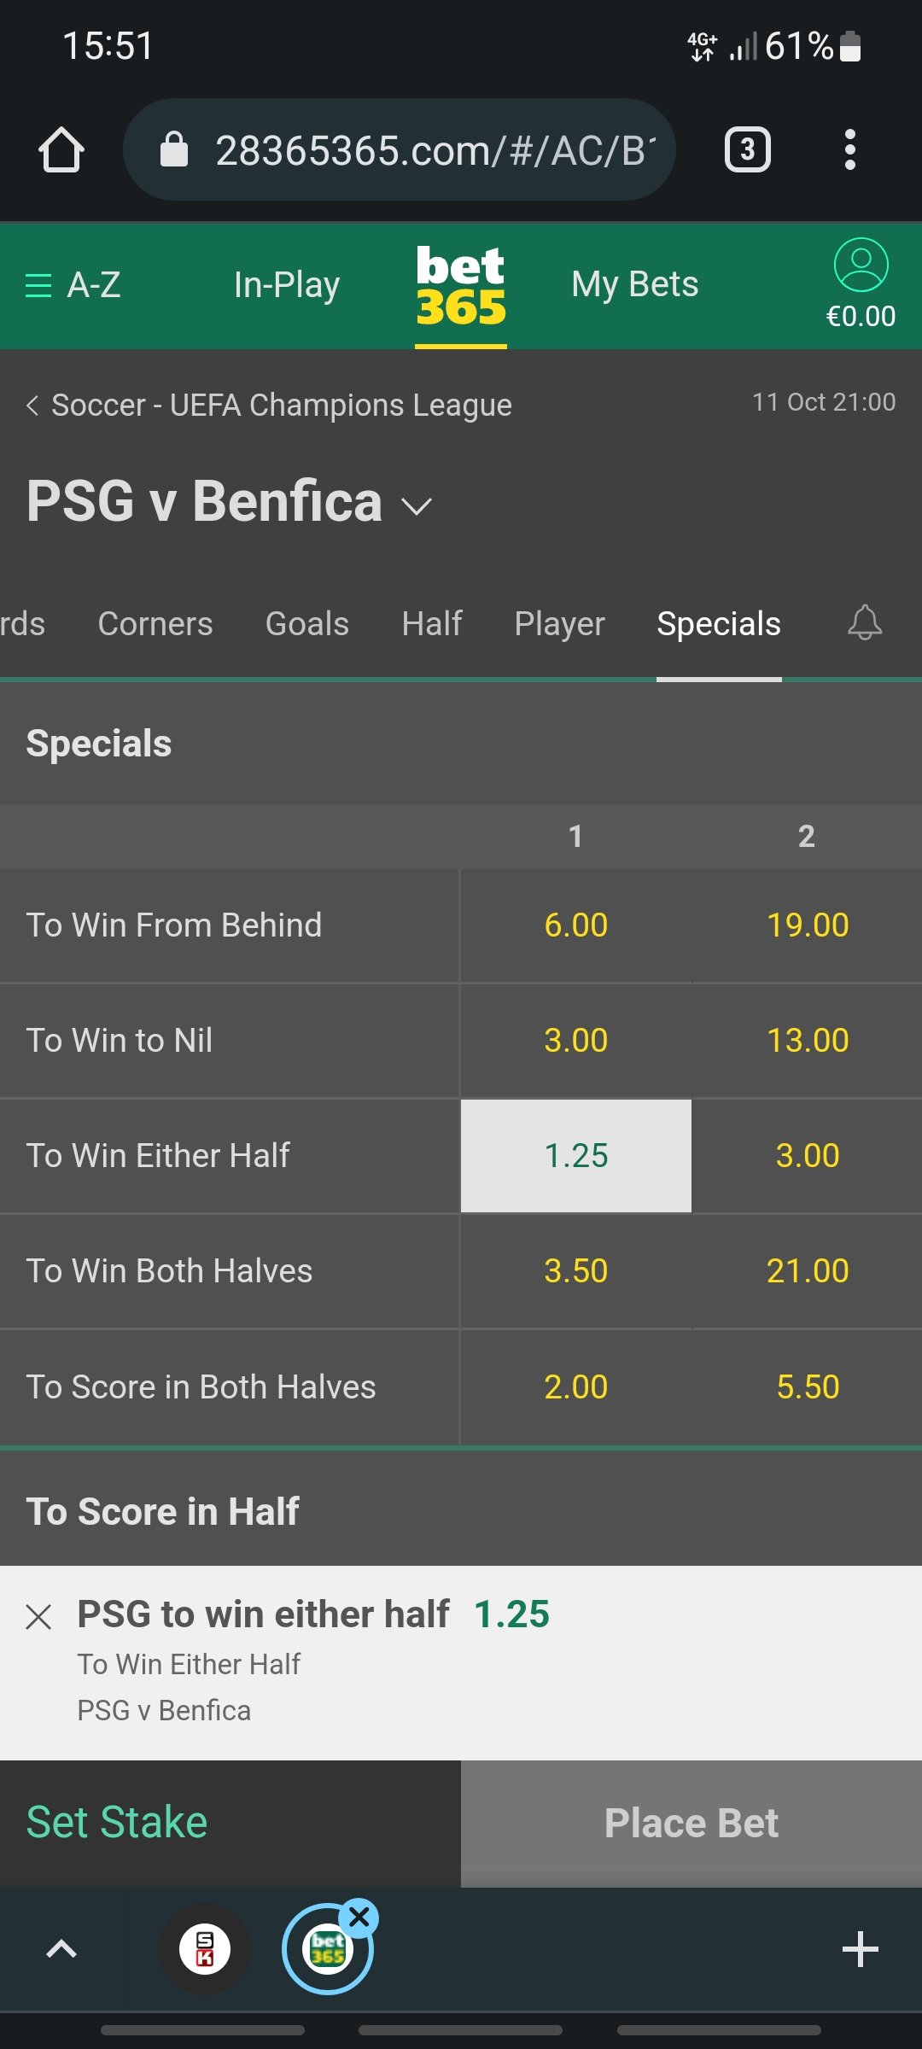Select Benfica To Win Either Half 3.00
Image resolution: width=922 pixels, height=2049 pixels.
click(x=807, y=1155)
